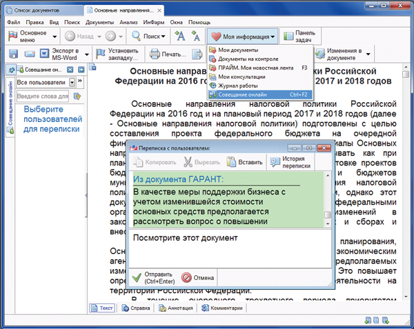Viewport: 414px width, 329px height.
Task: Open the Анализ menu in menu bar
Action: tap(128, 22)
